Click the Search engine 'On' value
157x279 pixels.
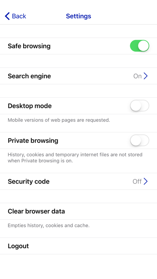[x=137, y=76]
